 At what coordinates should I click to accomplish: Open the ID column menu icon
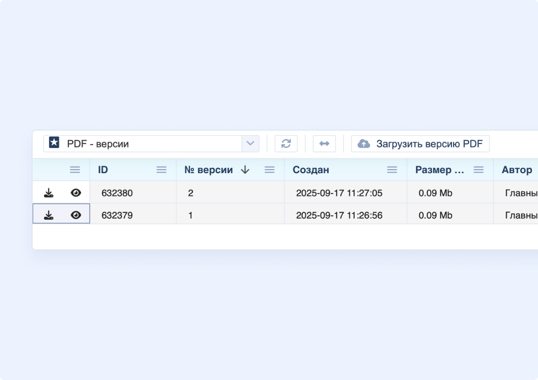tap(161, 169)
